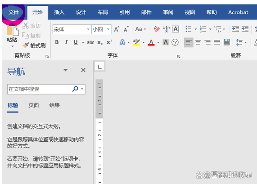Click the magnifier search icon
The width and height of the screenshot is (257, 184).
(x=75, y=89)
